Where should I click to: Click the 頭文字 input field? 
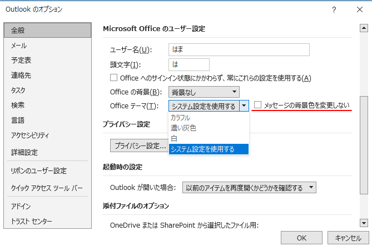[189, 64]
